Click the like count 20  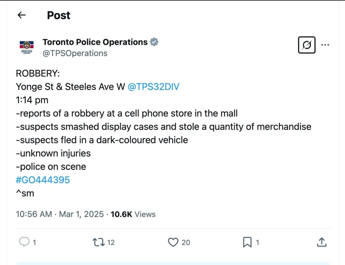point(186,242)
